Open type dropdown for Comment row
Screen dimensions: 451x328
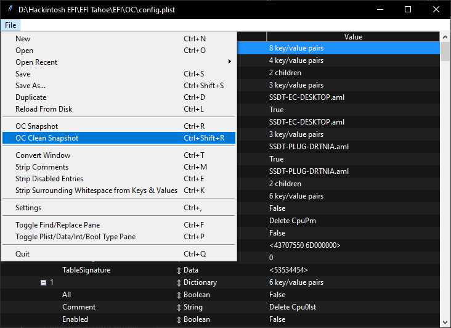click(x=179, y=307)
